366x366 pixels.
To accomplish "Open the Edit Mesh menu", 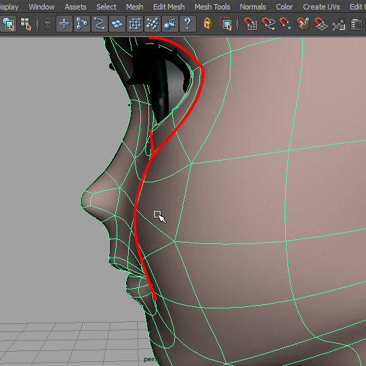I will coord(169,7).
